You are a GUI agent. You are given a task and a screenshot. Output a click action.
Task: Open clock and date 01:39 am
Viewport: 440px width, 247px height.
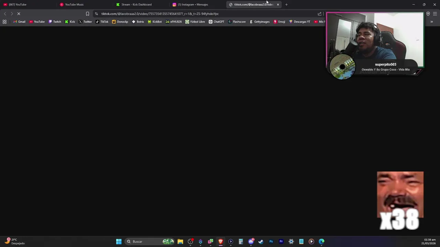pyautogui.click(x=429, y=242)
